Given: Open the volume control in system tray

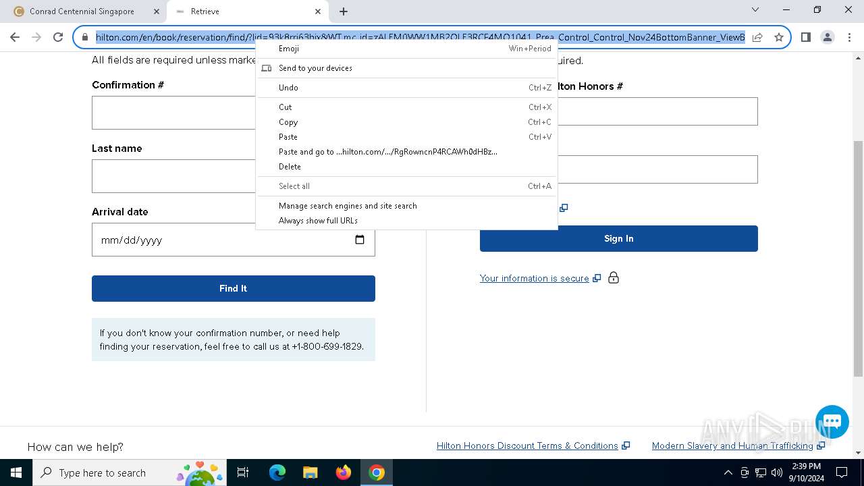Looking at the screenshot, I should click(x=777, y=473).
